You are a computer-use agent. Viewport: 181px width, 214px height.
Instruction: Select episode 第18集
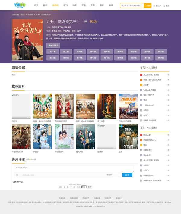(161, 58)
